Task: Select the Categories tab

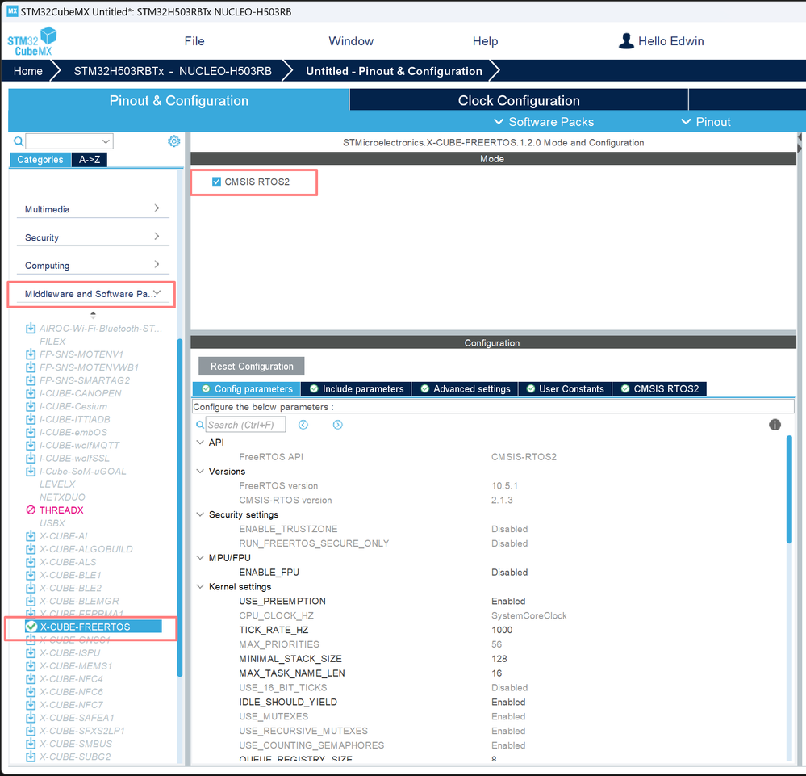Action: pyautogui.click(x=40, y=160)
